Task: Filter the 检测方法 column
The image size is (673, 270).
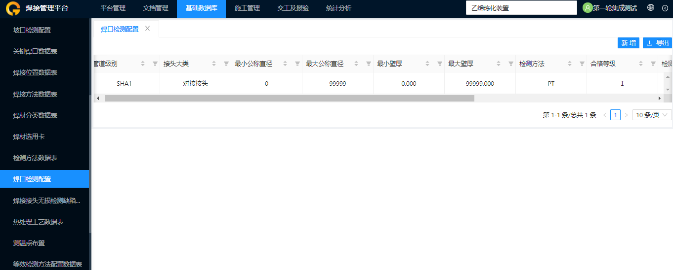Action: (582, 64)
